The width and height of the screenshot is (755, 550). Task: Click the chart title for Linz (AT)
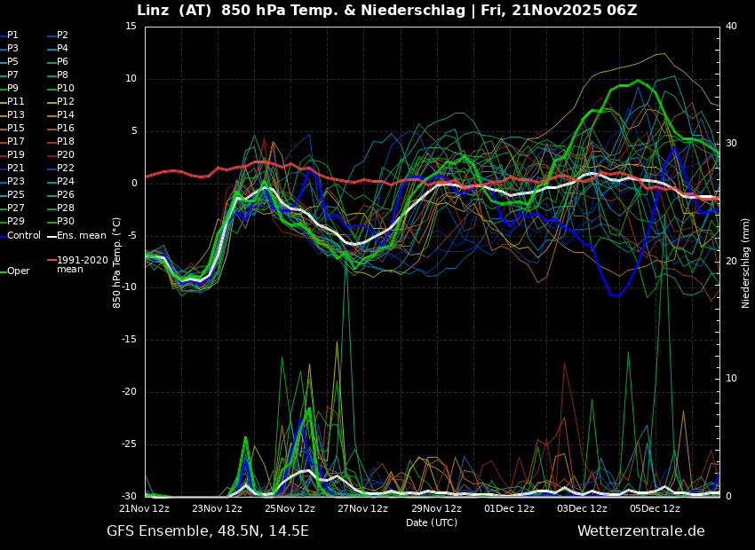[386, 11]
